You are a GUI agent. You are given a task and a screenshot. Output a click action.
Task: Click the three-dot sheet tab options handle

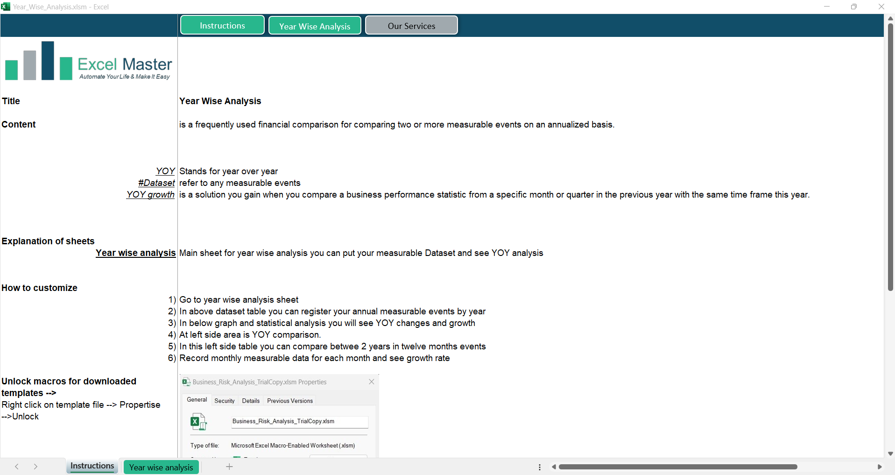coord(540,467)
